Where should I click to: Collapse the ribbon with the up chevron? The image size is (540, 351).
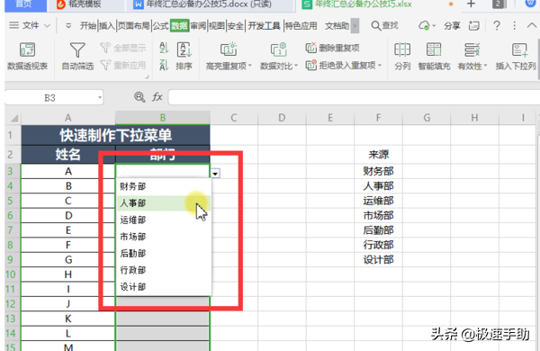click(532, 25)
